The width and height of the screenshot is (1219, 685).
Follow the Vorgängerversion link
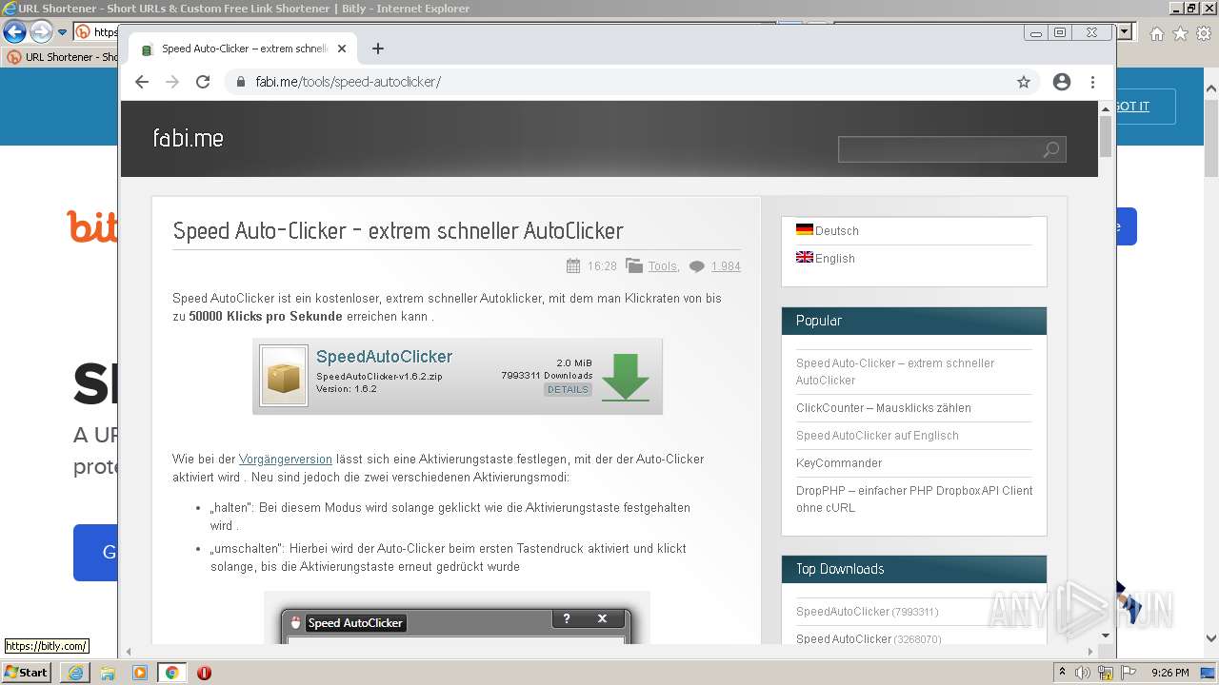(x=286, y=459)
